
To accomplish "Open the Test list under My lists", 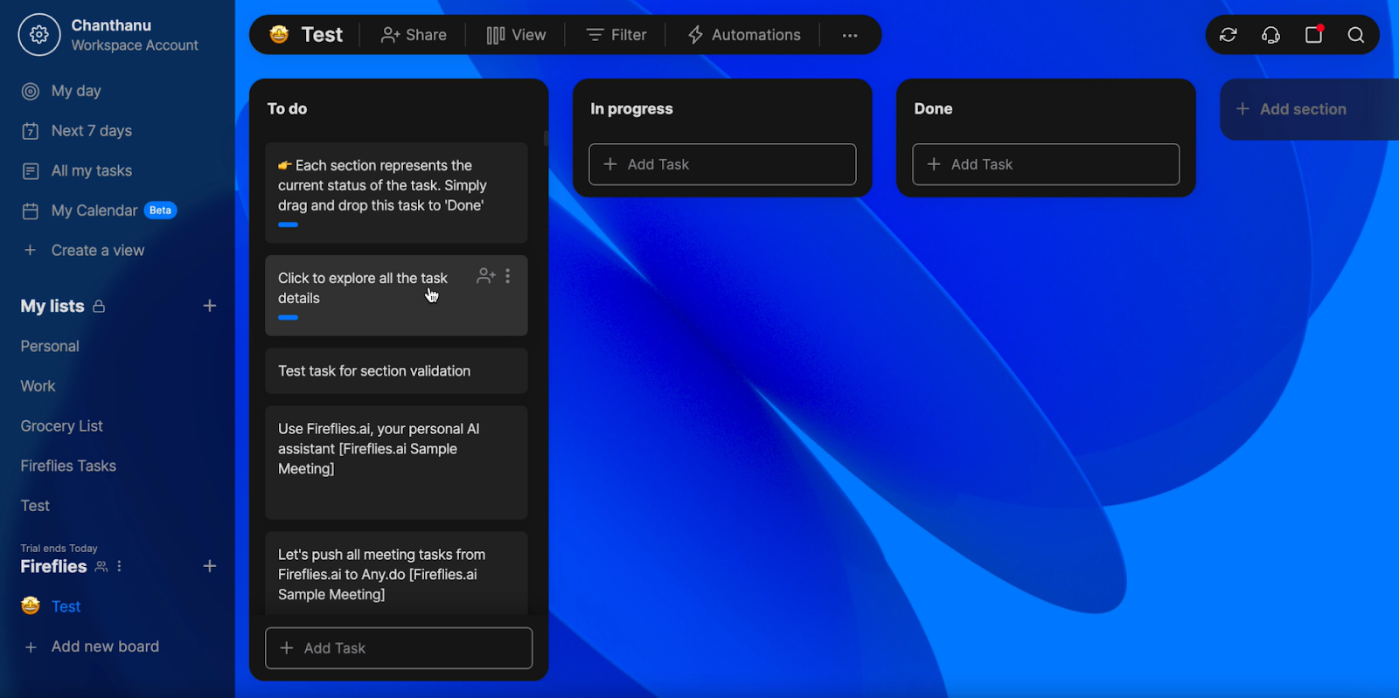I will (x=35, y=506).
